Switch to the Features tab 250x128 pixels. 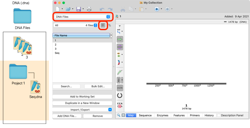click(x=179, y=115)
